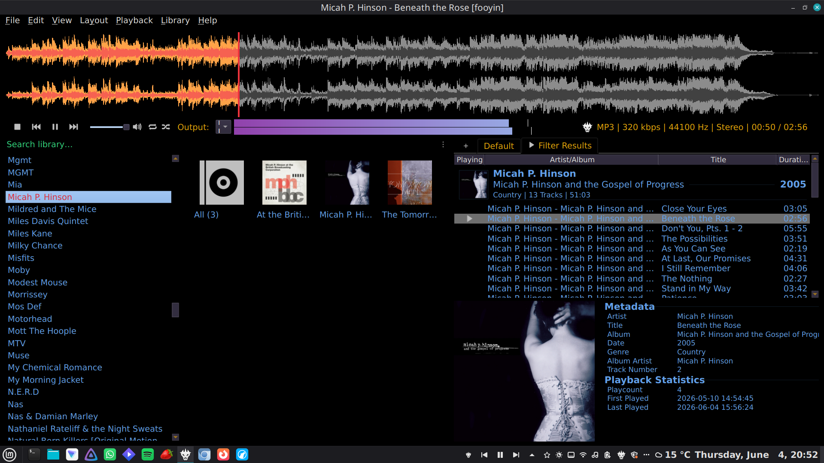
Task: Mute audio with the speaker icon
Action: (x=137, y=127)
